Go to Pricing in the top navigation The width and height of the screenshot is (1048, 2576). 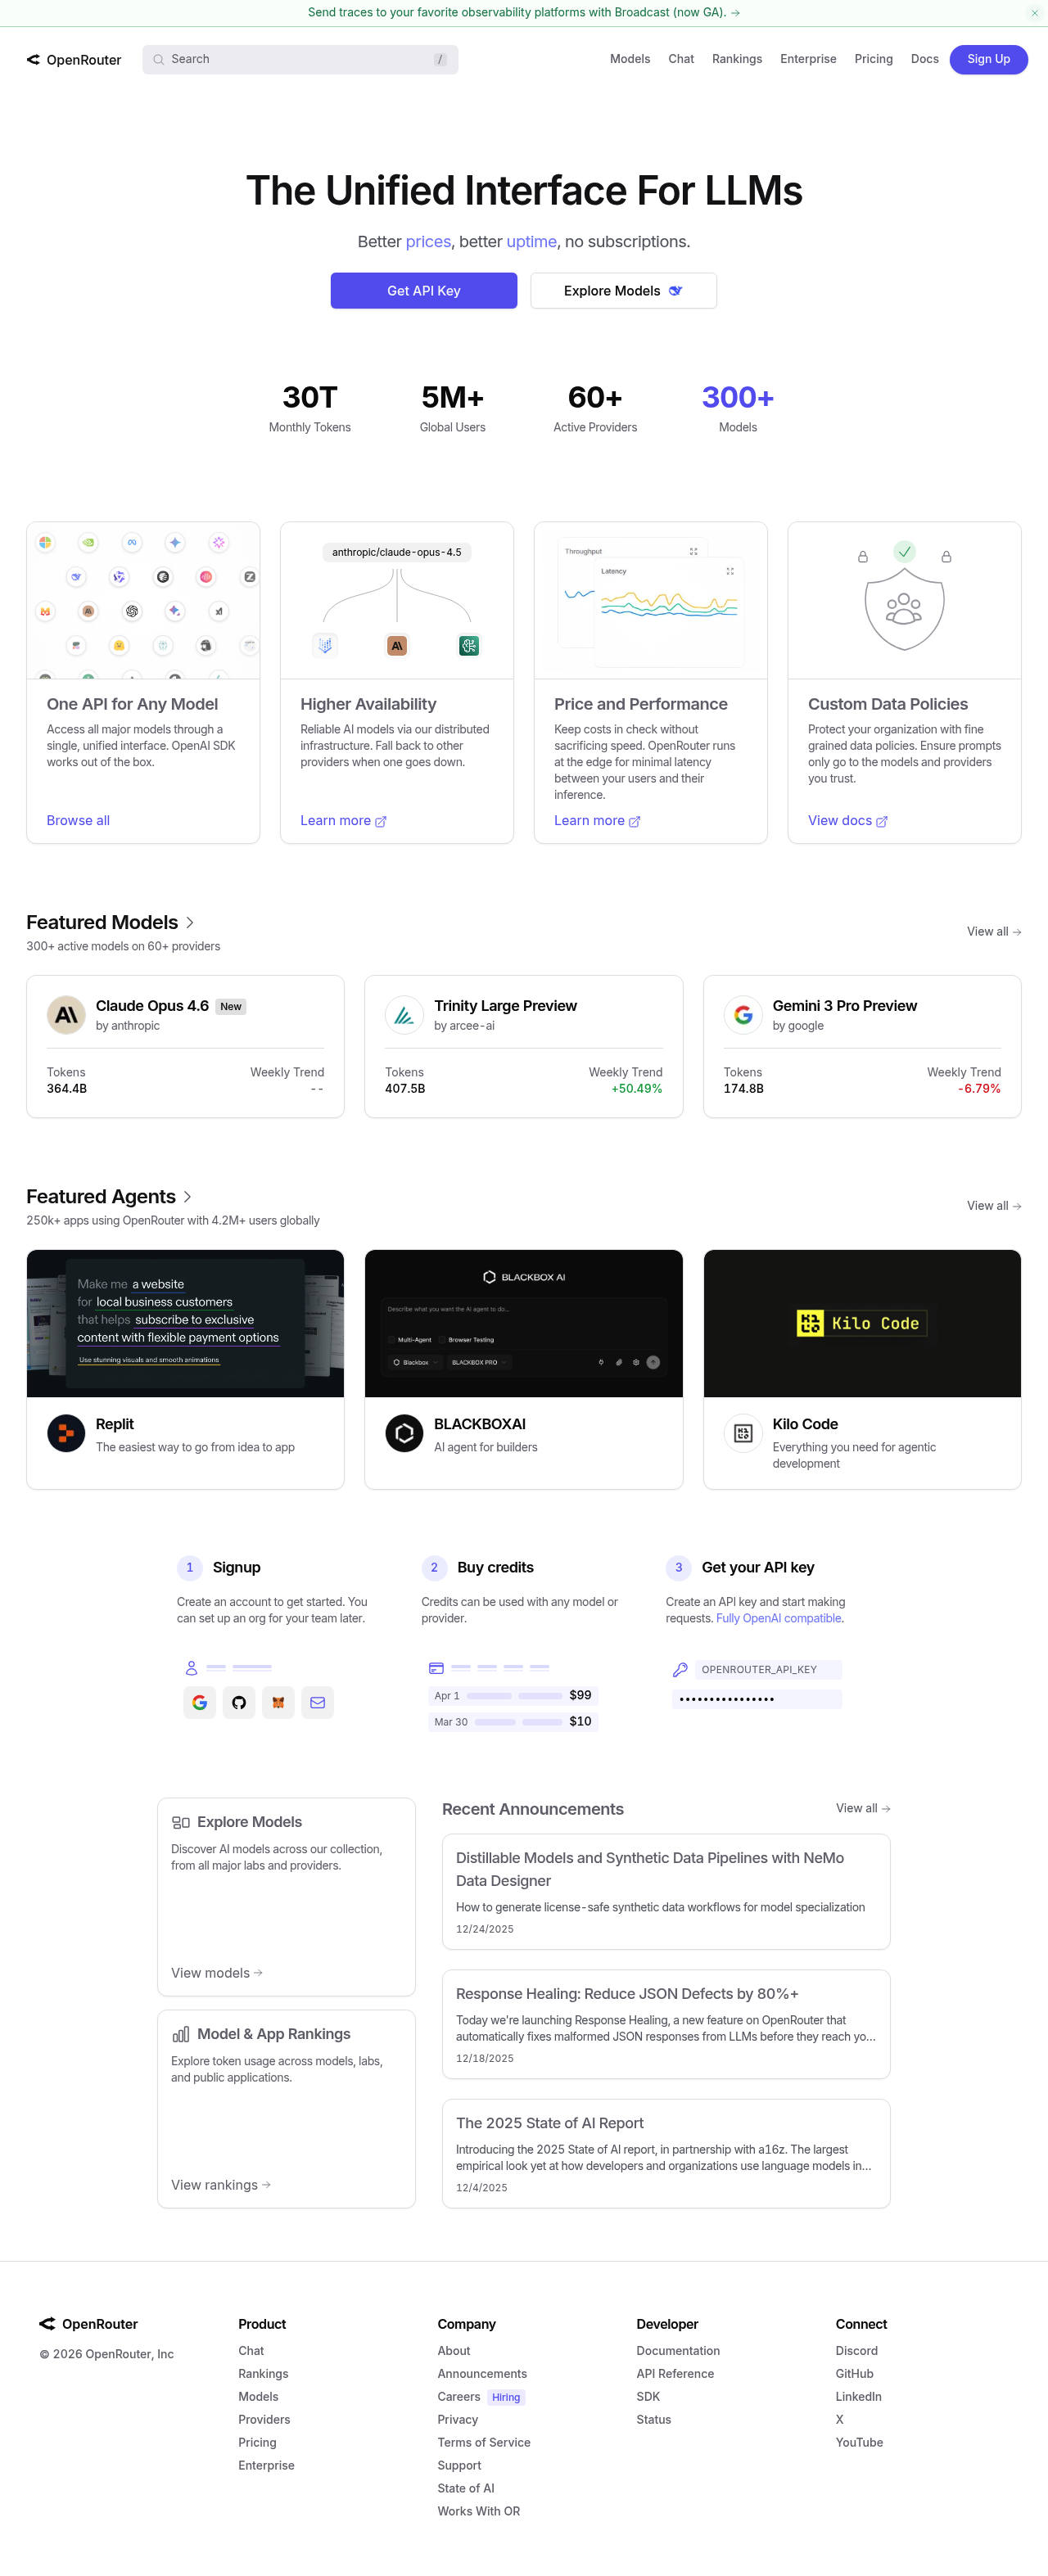pyautogui.click(x=873, y=59)
